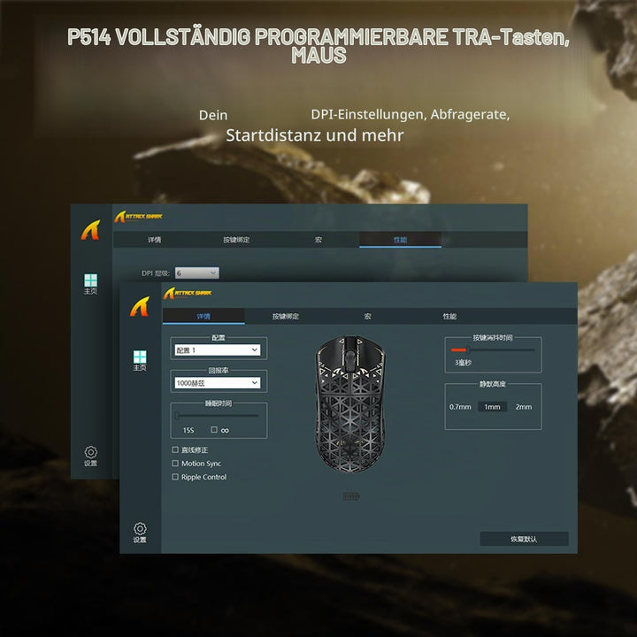Image resolution: width=637 pixels, height=637 pixels.
Task: Click the 性能 tab in the back window
Action: (400, 240)
